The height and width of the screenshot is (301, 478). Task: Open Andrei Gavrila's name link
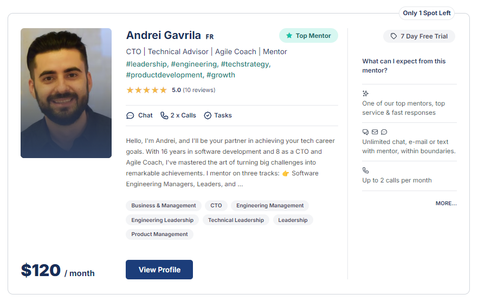coord(164,35)
